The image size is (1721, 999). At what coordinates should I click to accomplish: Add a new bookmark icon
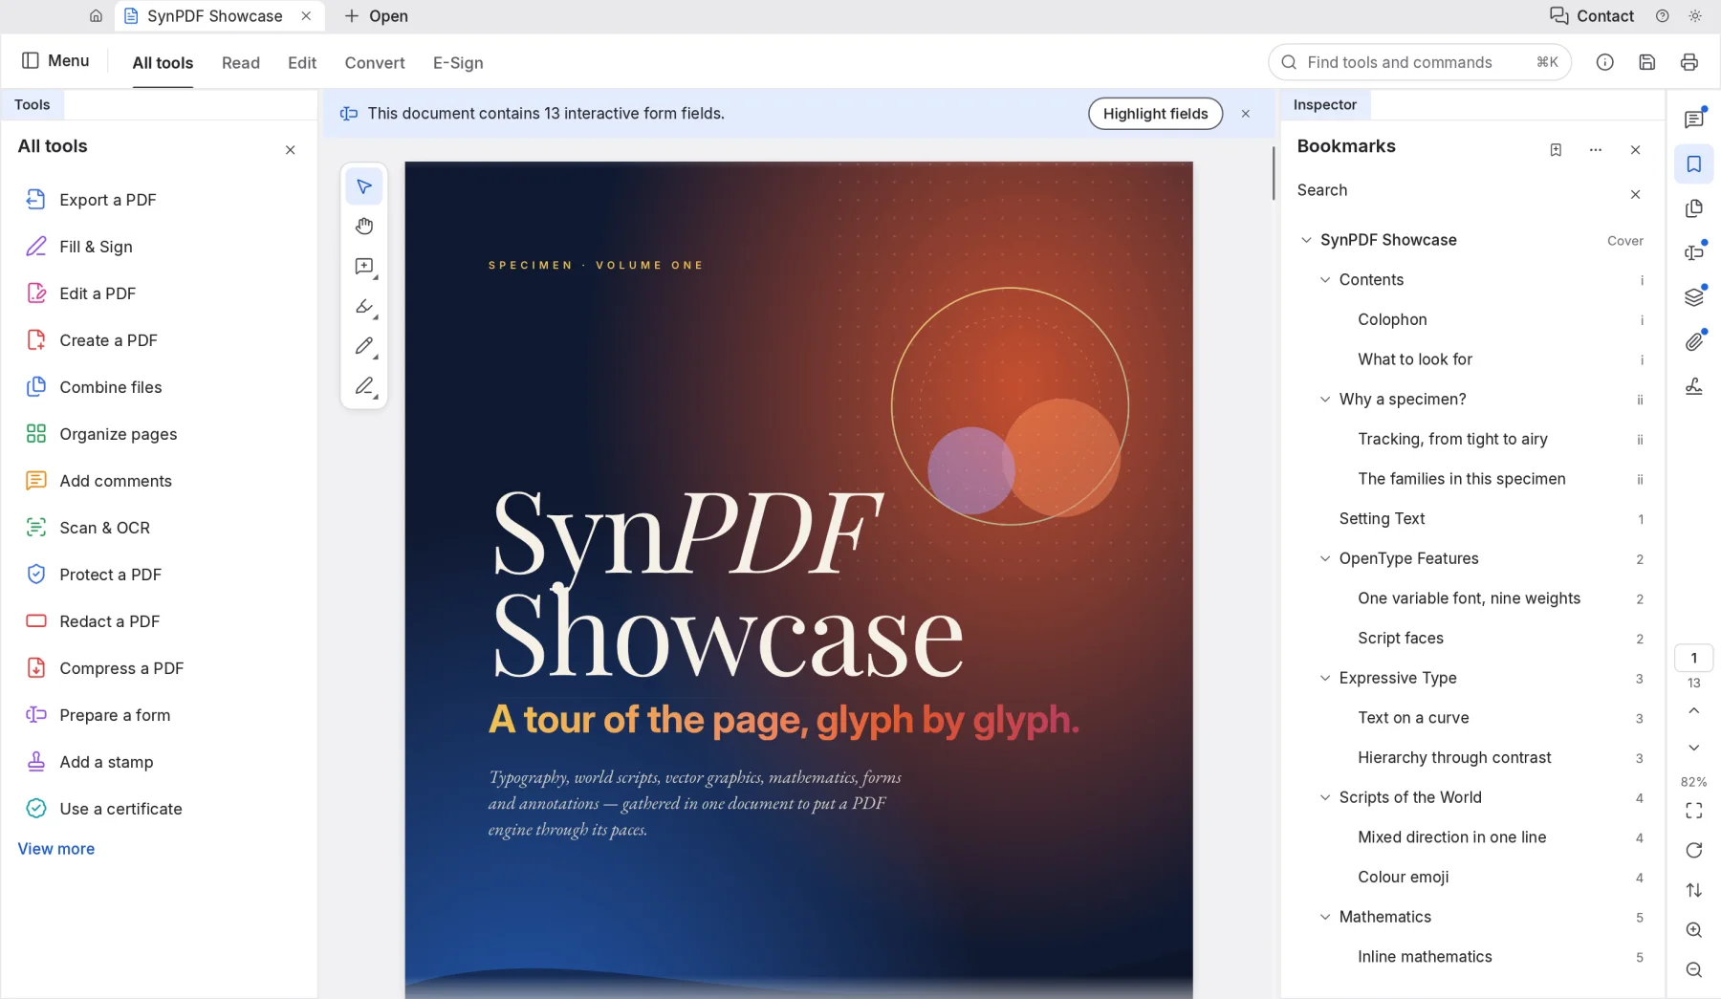pyautogui.click(x=1556, y=150)
